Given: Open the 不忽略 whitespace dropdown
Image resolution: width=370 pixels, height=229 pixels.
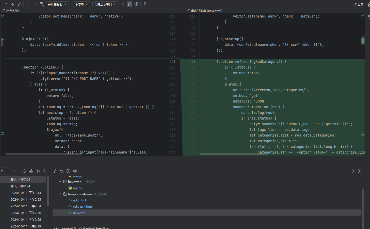Looking at the screenshot, I should [81, 4].
